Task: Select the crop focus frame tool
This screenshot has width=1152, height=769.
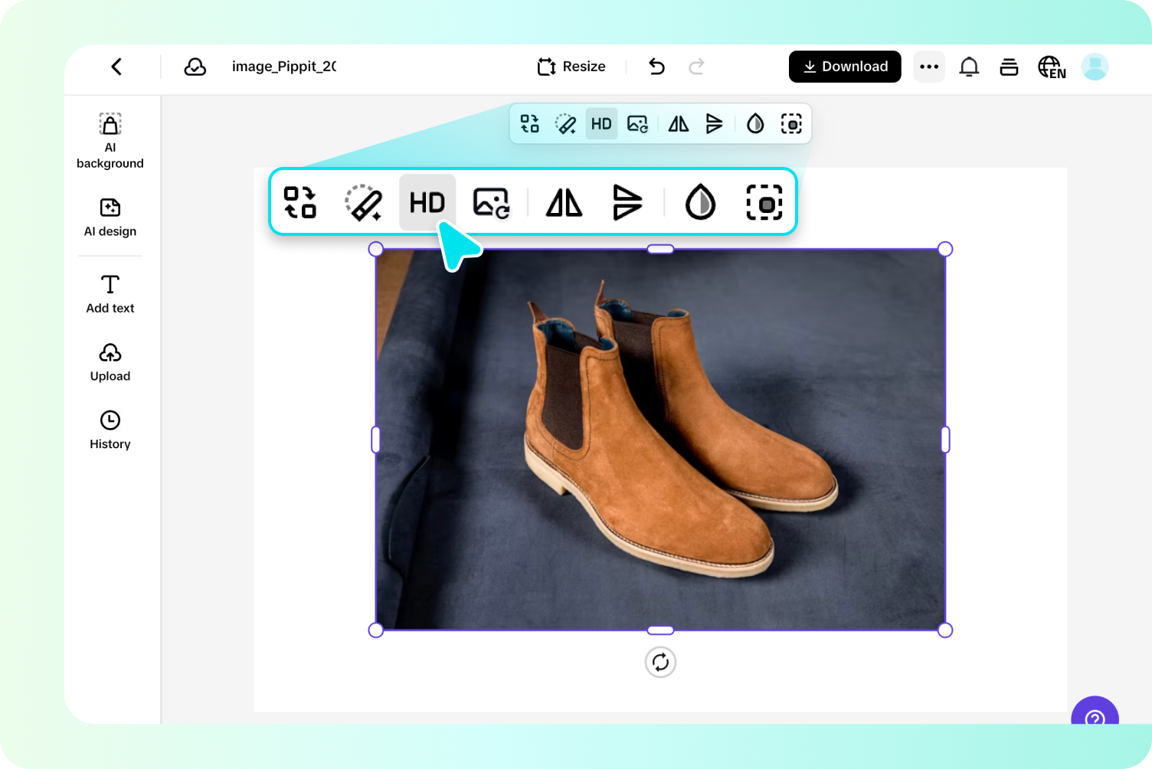Action: pos(764,202)
